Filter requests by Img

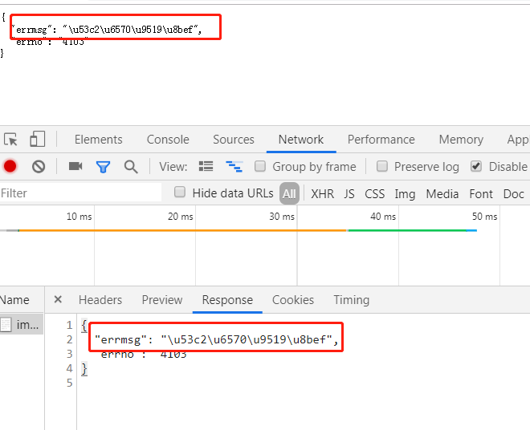[405, 194]
